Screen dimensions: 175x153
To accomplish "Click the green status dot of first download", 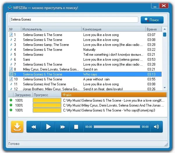I will click(x=11, y=100).
